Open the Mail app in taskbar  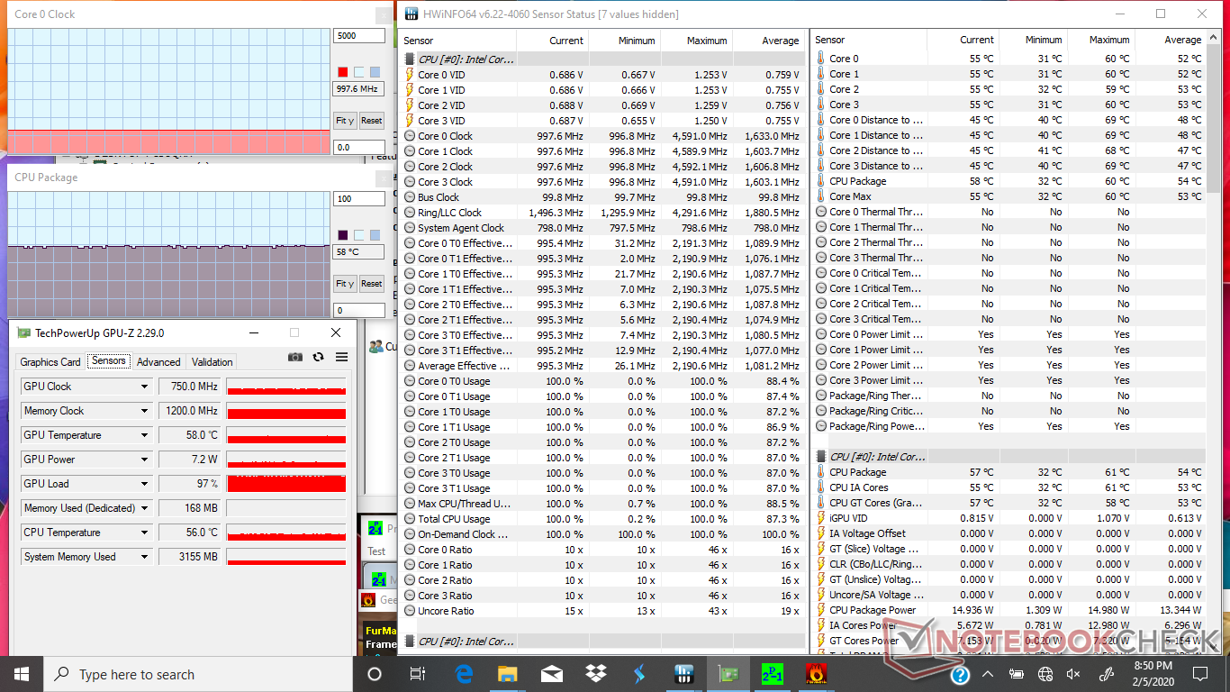[551, 674]
